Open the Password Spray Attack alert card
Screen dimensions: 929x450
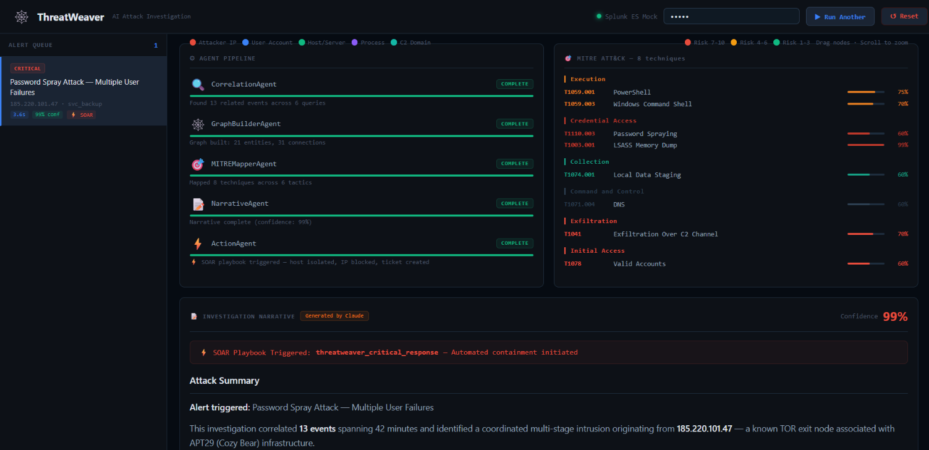pyautogui.click(x=83, y=91)
